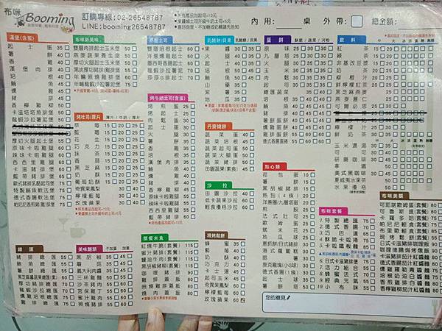The image size is (442, 331).
Task: Tick 綠茶 large 20 checkbox
Action: [x=396, y=56]
